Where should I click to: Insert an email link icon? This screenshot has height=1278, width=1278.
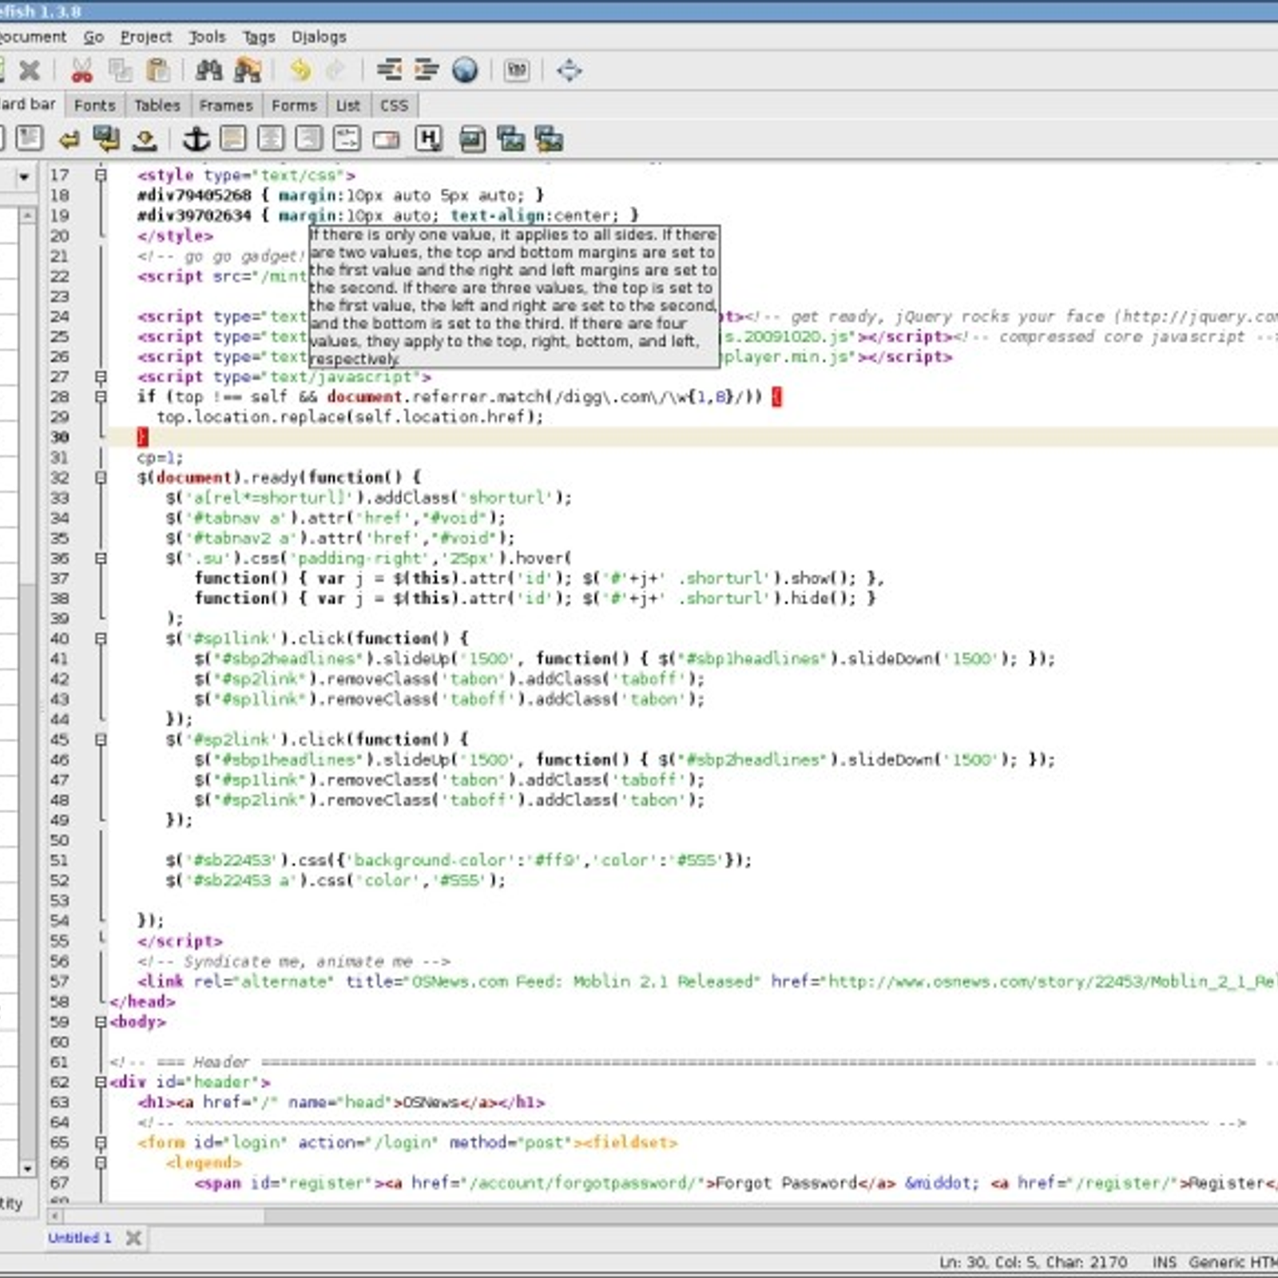click(386, 141)
